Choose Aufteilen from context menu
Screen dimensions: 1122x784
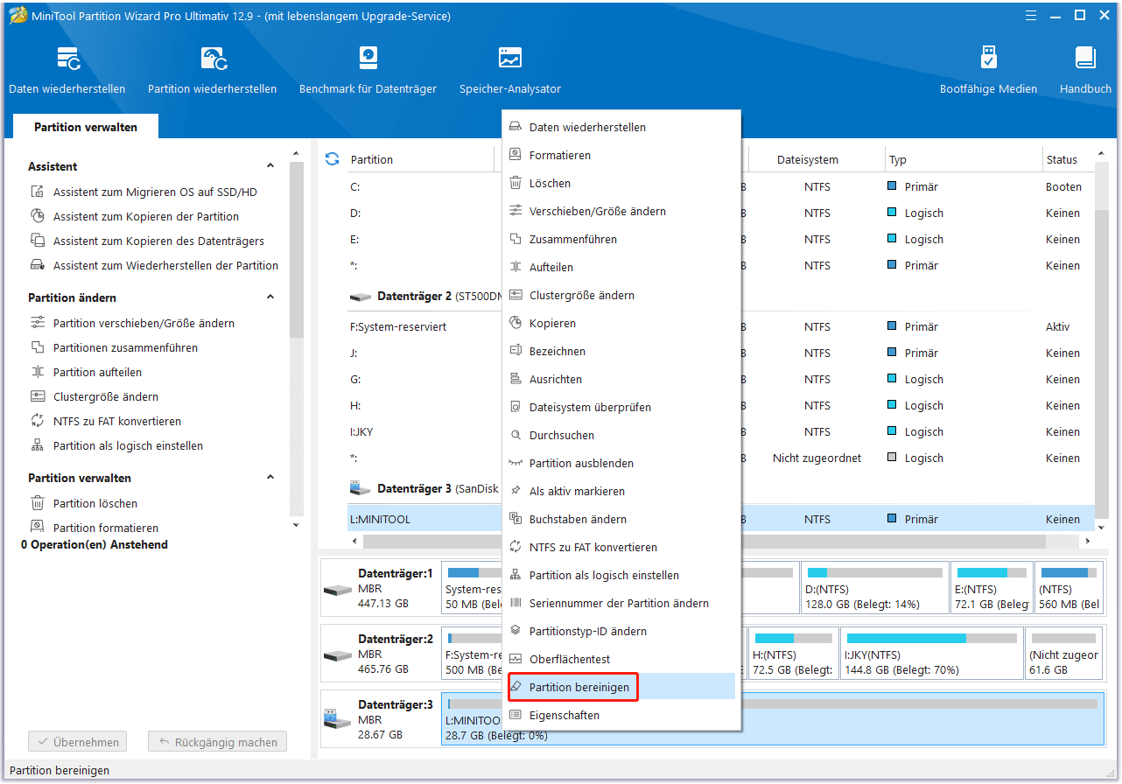pyautogui.click(x=621, y=267)
